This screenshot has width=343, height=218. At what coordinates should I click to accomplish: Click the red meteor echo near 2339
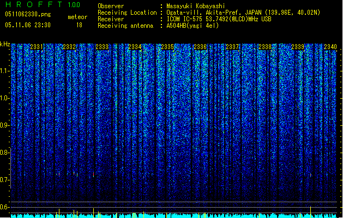click(x=311, y=175)
